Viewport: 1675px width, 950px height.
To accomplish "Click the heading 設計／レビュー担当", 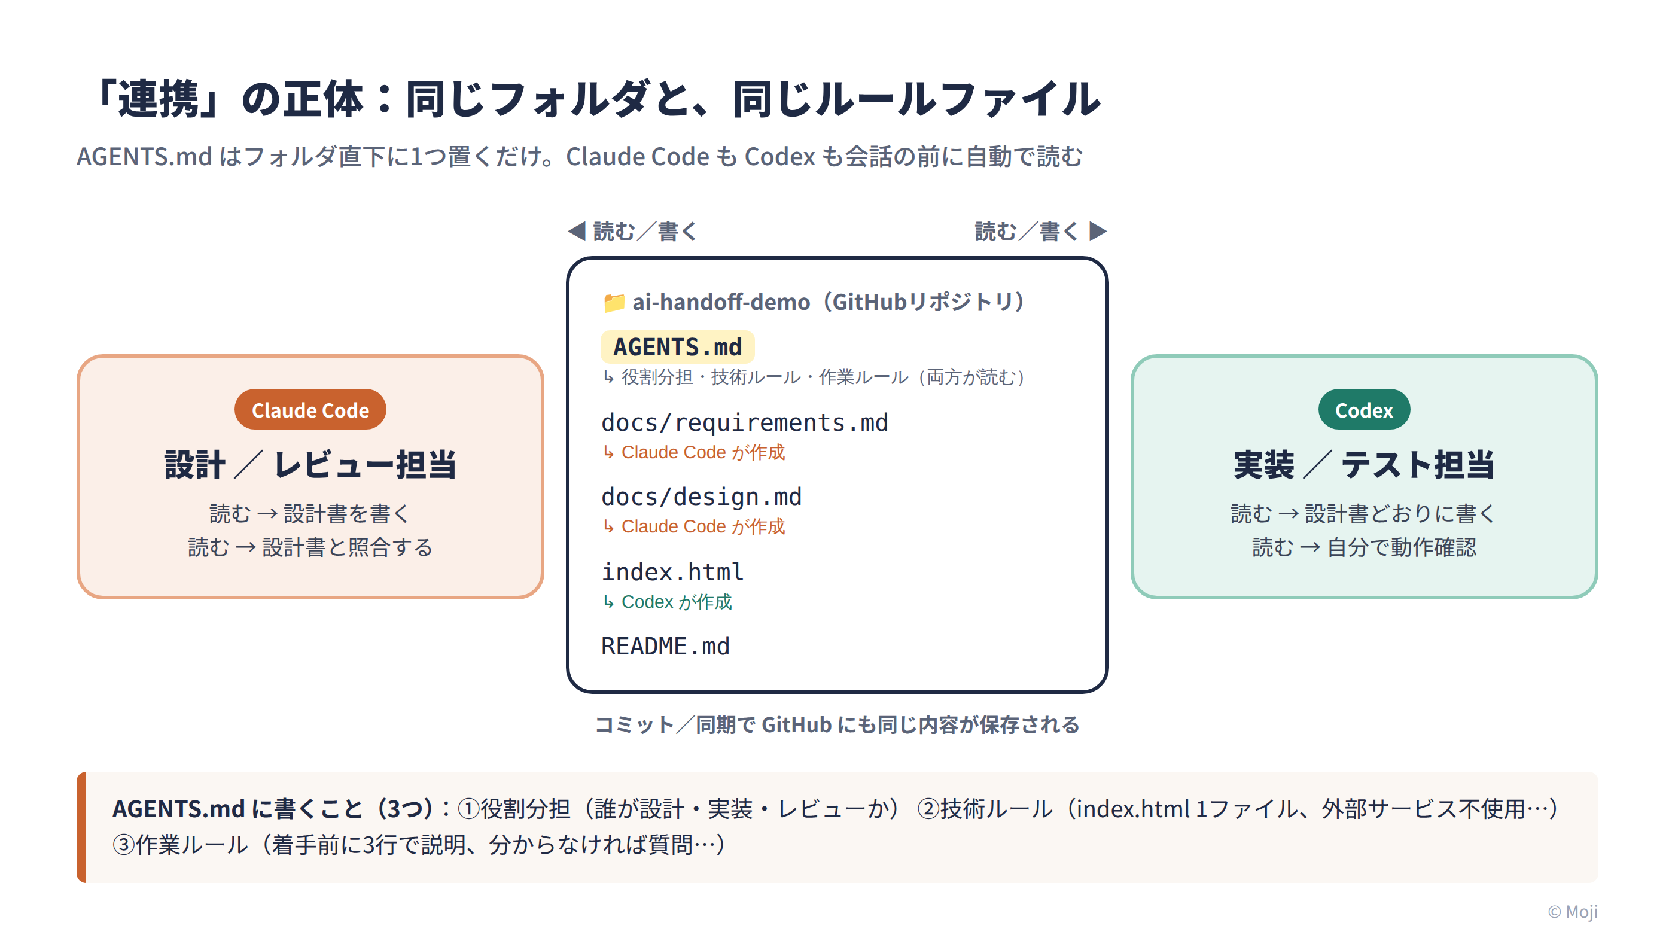I will click(x=310, y=465).
